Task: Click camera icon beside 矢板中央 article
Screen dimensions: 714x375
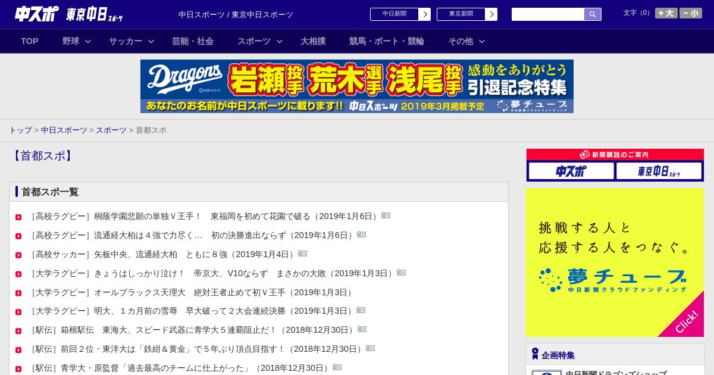Action: pyautogui.click(x=303, y=254)
